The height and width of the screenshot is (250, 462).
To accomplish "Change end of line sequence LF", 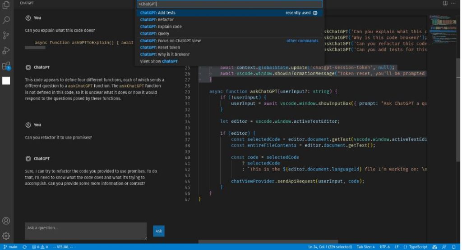I will (397, 247).
